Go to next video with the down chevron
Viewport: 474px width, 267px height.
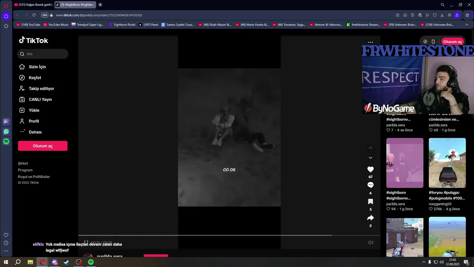370,158
